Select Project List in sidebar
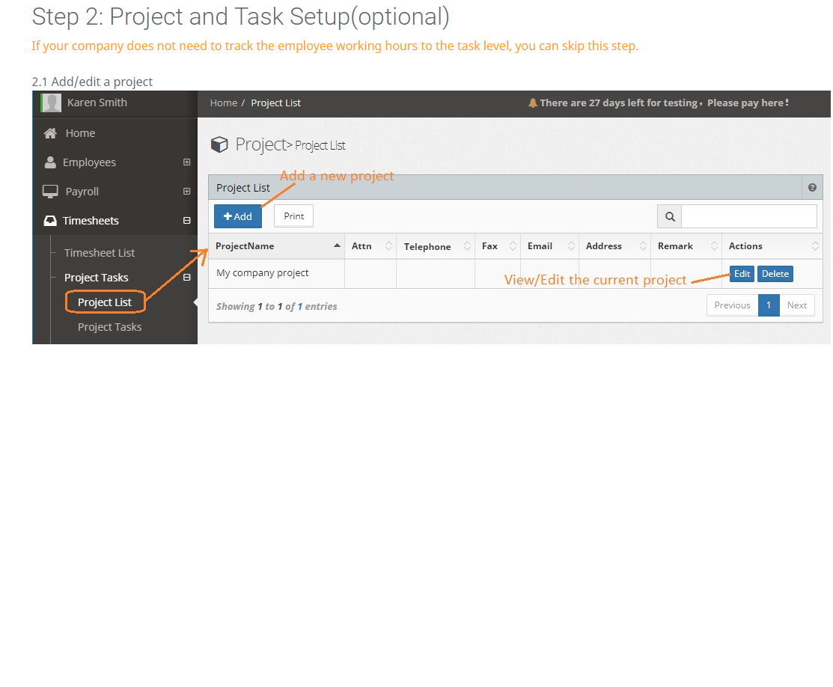The width and height of the screenshot is (833, 687). click(105, 302)
